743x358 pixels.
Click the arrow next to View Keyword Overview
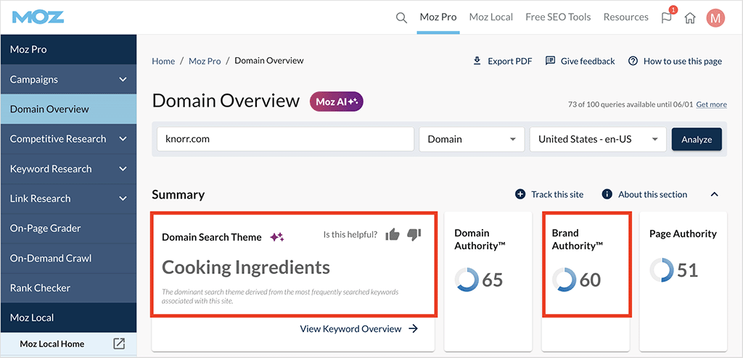pos(413,328)
